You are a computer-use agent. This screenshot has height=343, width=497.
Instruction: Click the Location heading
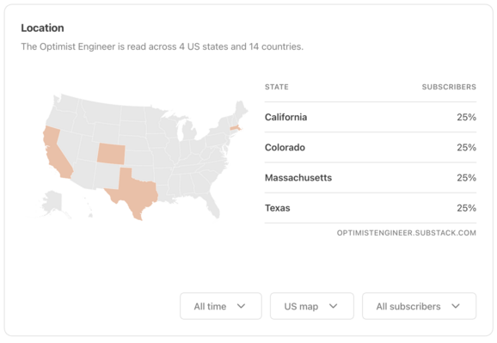(42, 28)
